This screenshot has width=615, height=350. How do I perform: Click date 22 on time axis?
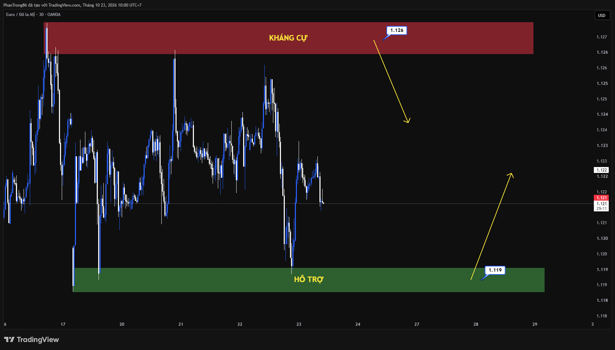coord(240,324)
